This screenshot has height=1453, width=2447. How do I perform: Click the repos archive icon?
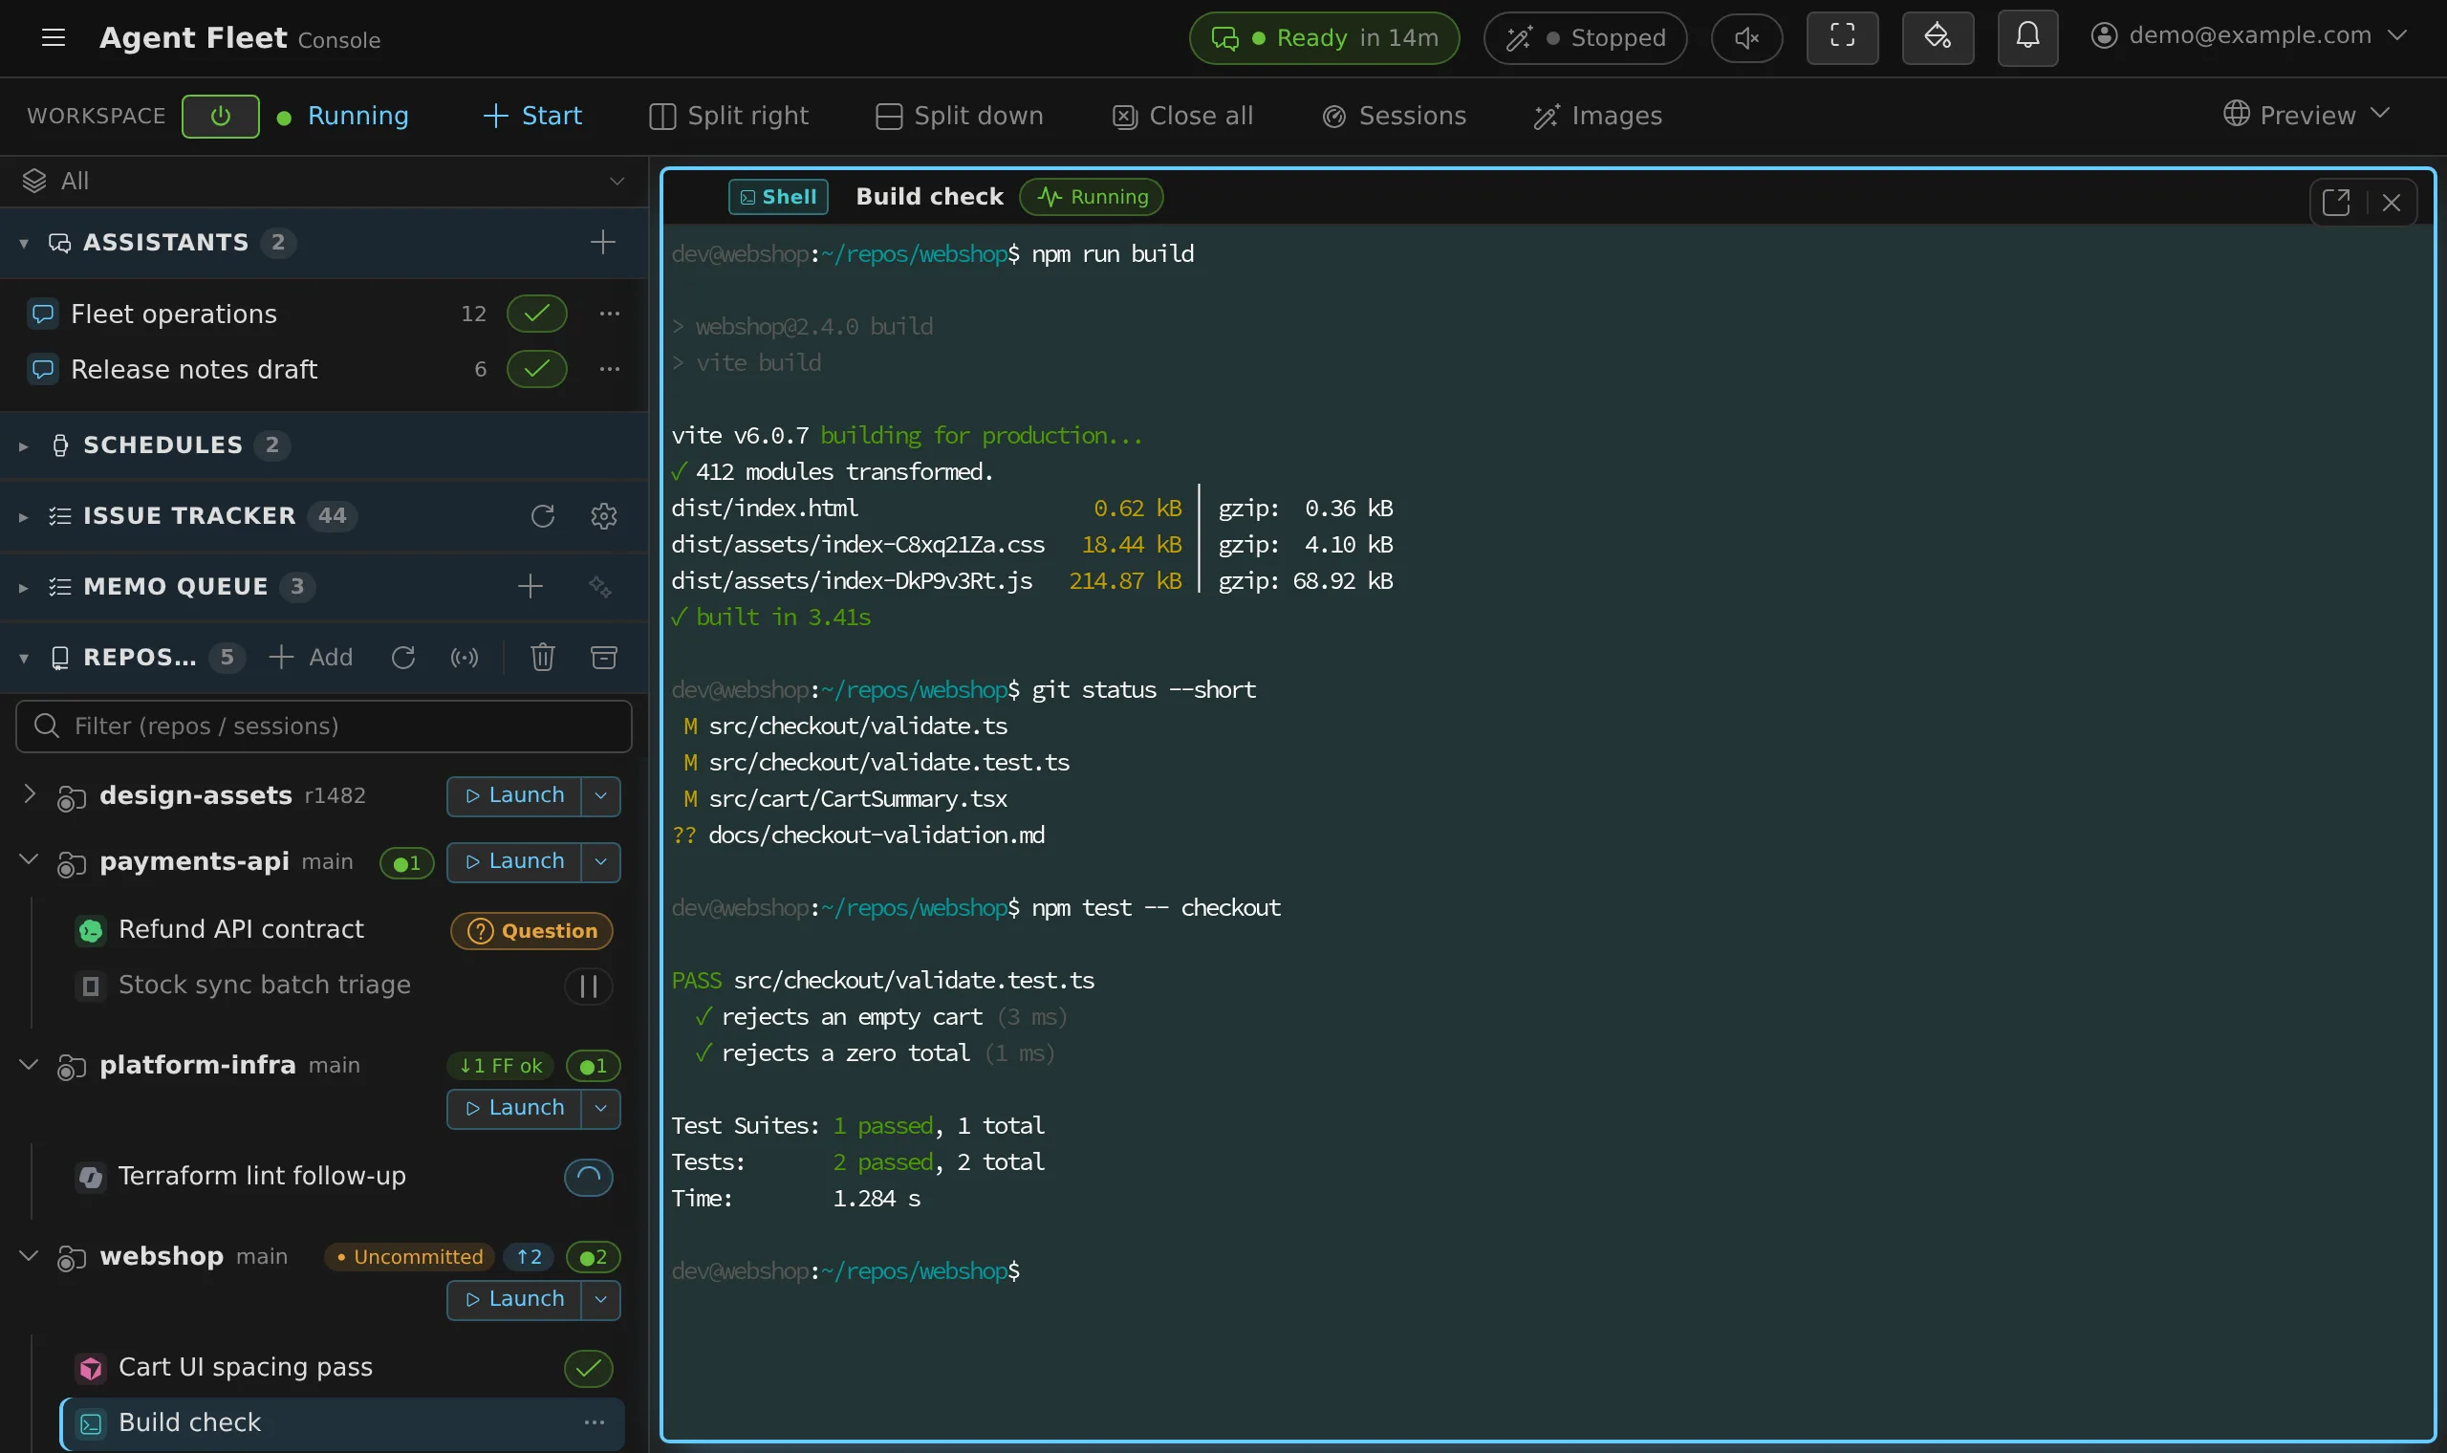tap(604, 657)
